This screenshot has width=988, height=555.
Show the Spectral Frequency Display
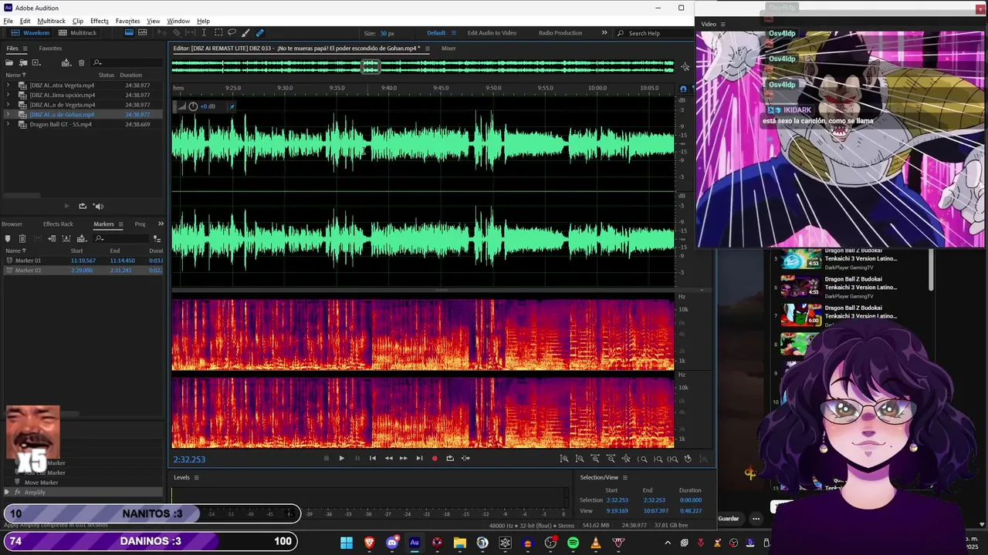129,32
